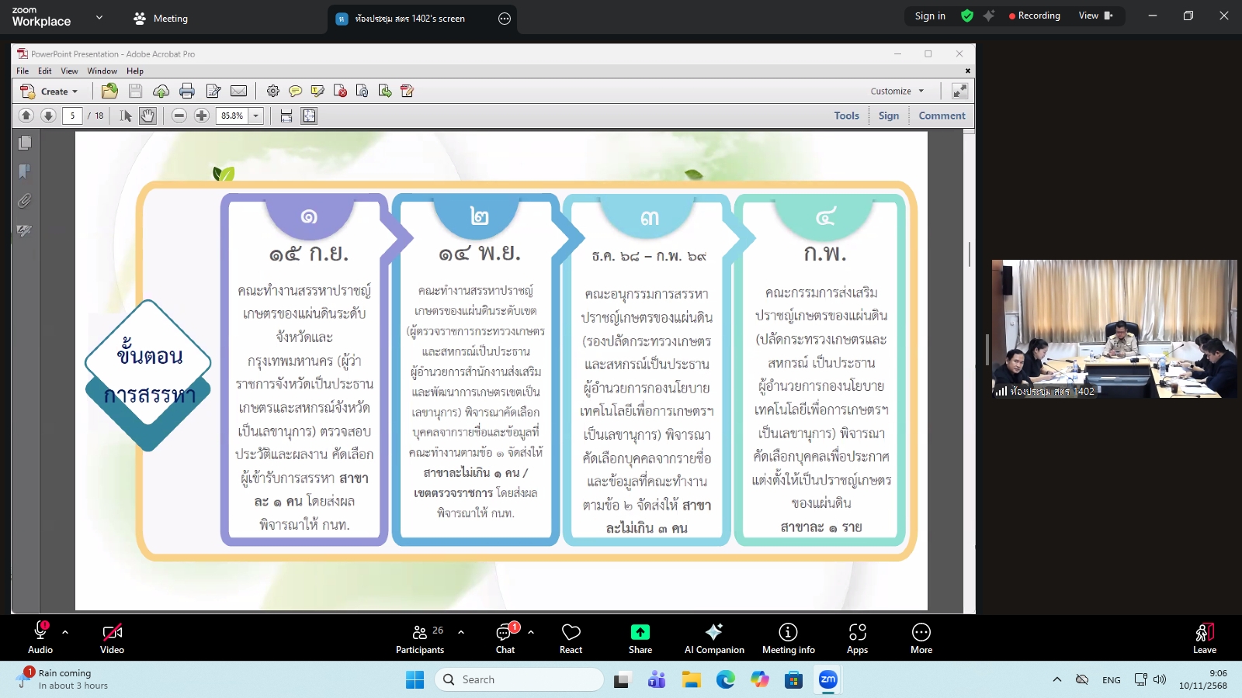Click the page number field
Viewport: 1242px width, 698px height.
pyautogui.click(x=73, y=116)
